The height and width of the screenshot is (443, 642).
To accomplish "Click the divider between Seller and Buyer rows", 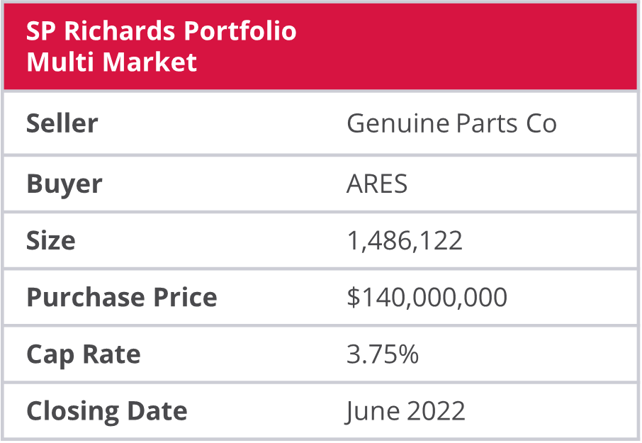I will pyautogui.click(x=320, y=155).
